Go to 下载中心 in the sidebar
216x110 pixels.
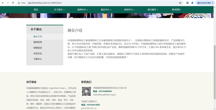pyautogui.click(x=38, y=59)
